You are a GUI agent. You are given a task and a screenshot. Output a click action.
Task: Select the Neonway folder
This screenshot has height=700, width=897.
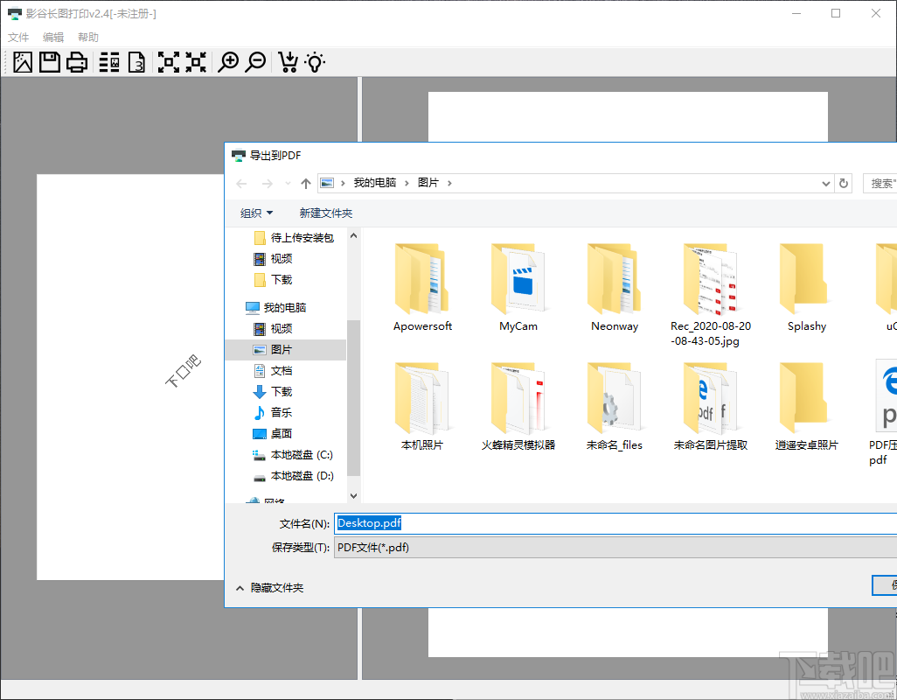coord(615,288)
